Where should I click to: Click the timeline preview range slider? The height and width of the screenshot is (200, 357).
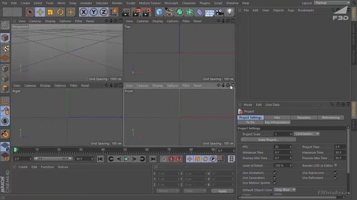point(53,159)
